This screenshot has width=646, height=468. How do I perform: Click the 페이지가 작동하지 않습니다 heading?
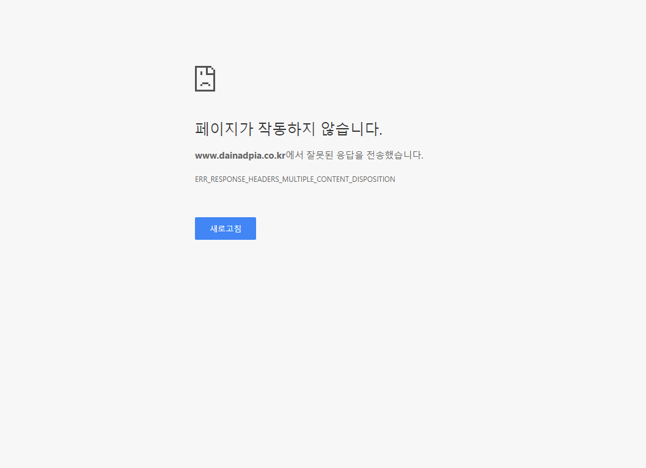pyautogui.click(x=288, y=129)
